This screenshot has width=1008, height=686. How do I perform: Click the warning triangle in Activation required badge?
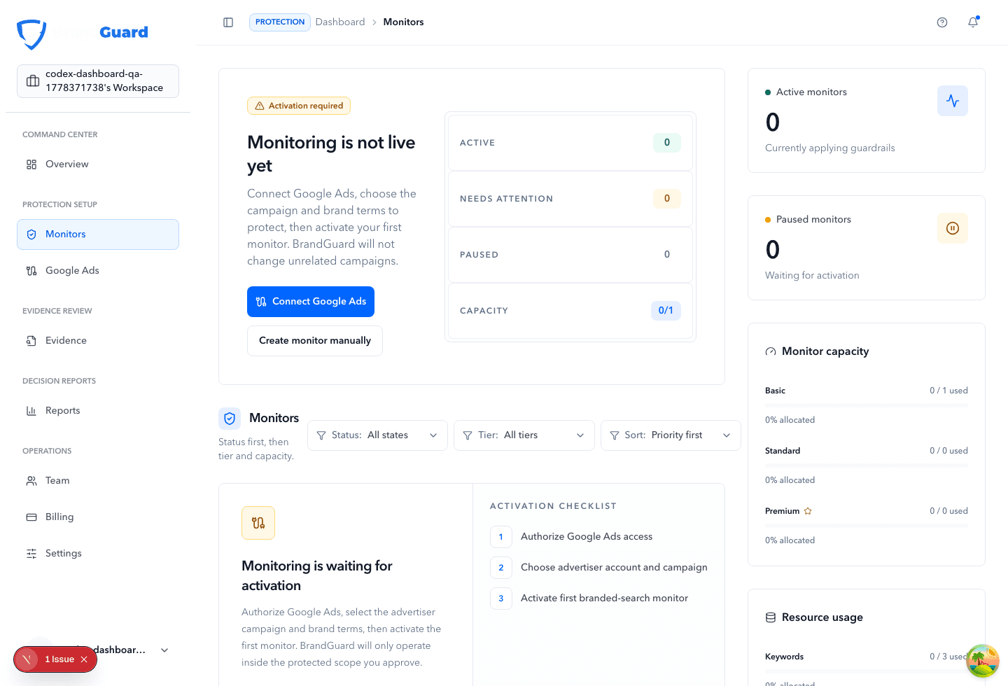pos(260,106)
